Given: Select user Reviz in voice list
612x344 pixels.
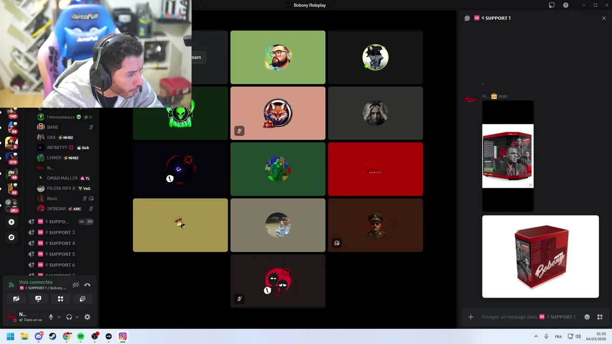Looking at the screenshot, I should pyautogui.click(x=65, y=198).
